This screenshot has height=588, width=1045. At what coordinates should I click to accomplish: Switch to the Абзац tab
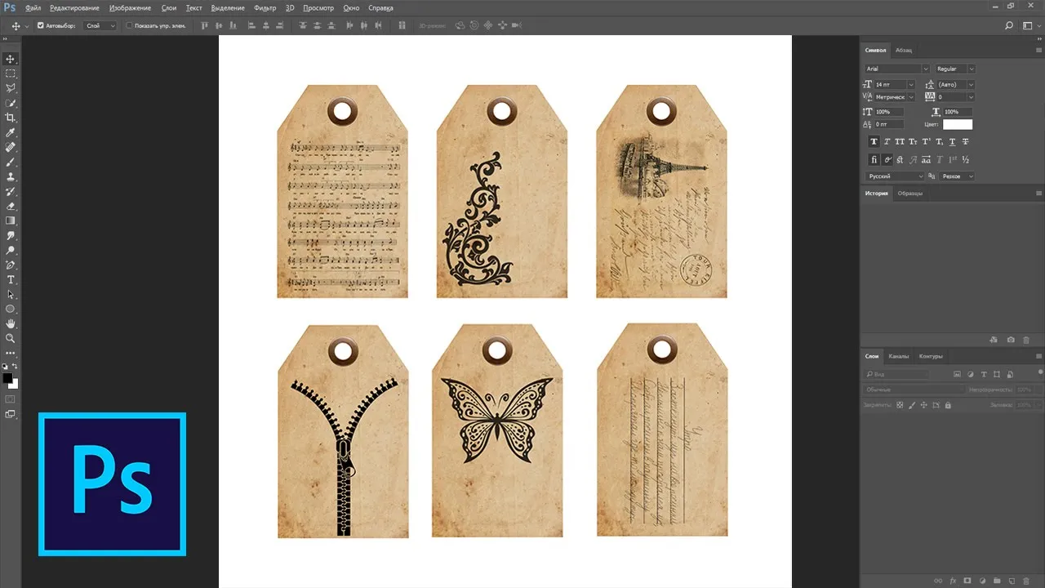point(904,50)
